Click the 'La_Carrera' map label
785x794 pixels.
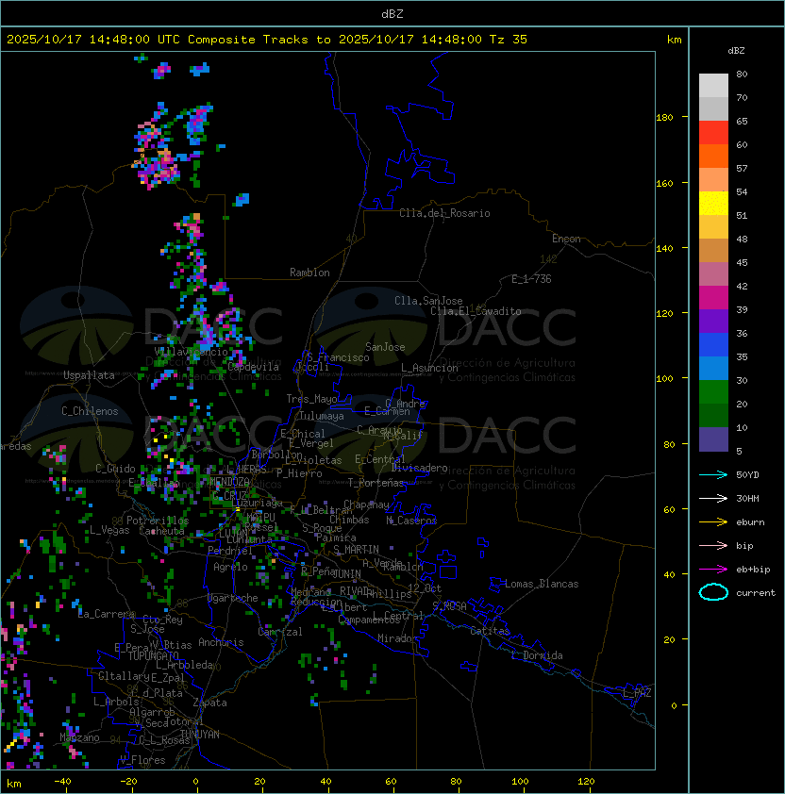(x=107, y=614)
